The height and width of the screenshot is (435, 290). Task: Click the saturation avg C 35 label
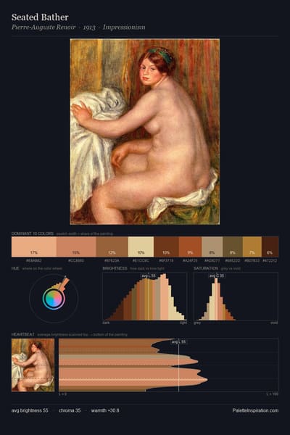[x=217, y=275]
